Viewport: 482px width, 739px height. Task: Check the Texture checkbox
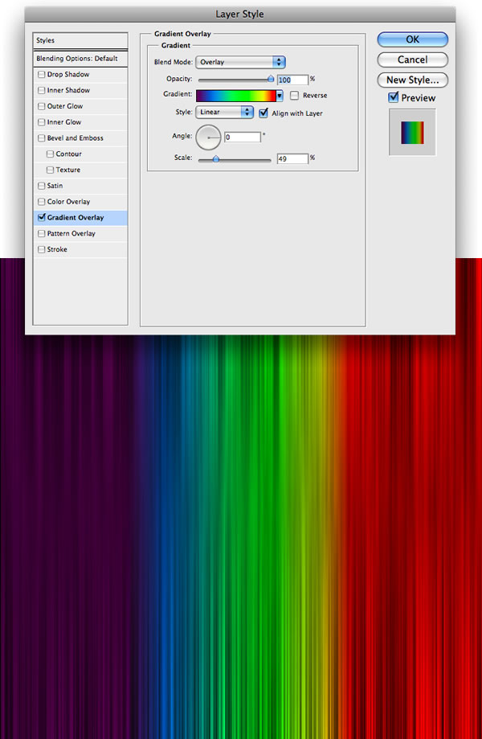pos(50,170)
